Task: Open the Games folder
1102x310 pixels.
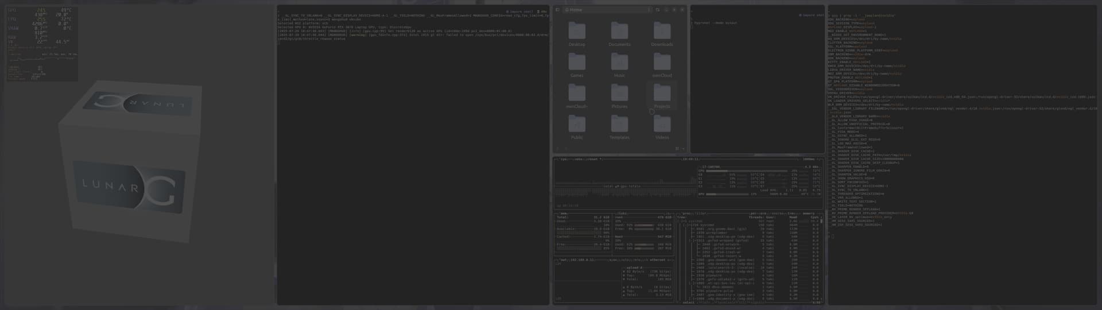Action: point(577,65)
